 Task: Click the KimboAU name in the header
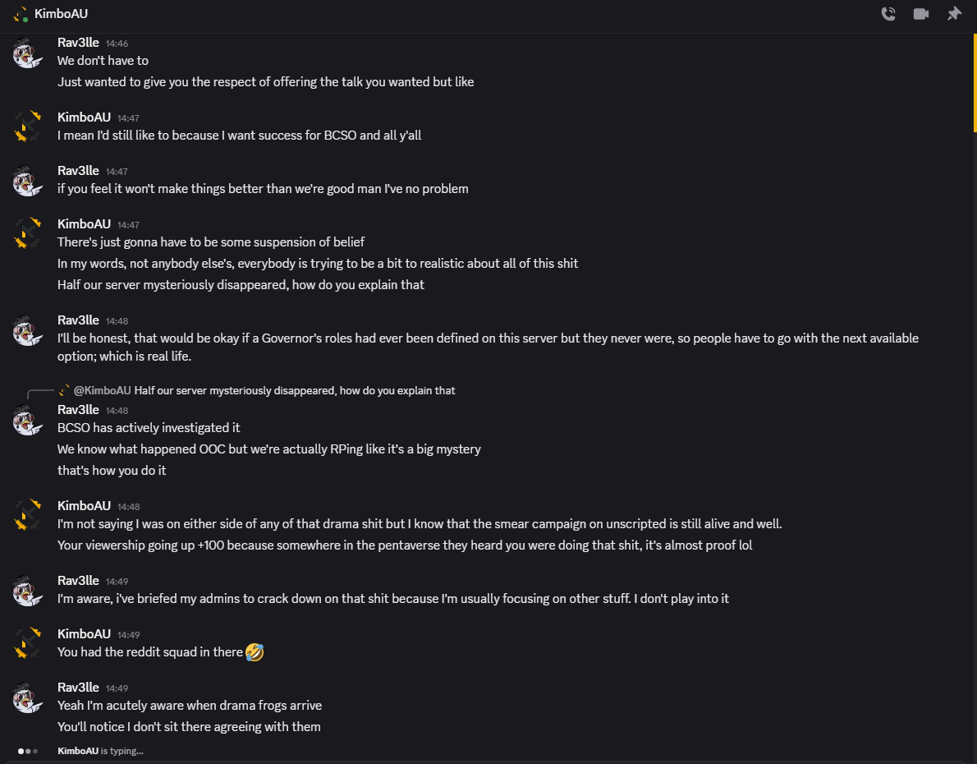pyautogui.click(x=62, y=14)
